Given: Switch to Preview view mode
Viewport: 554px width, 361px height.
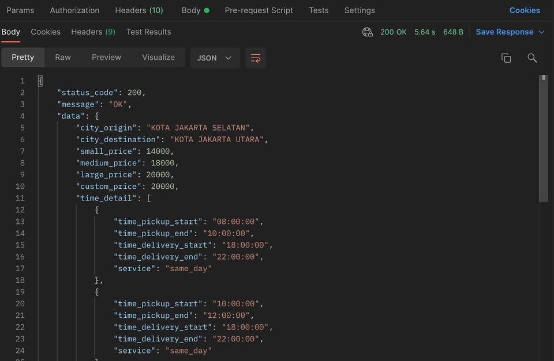Looking at the screenshot, I should click(106, 57).
